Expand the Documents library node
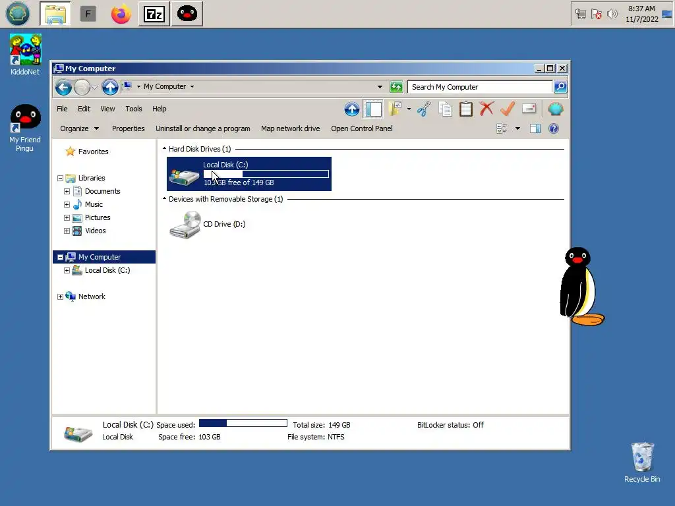The image size is (675, 506). (x=67, y=192)
